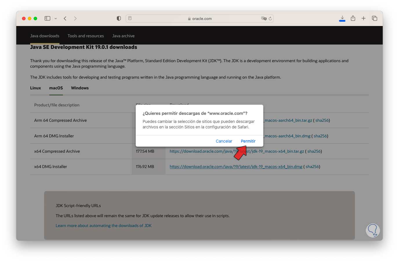Show Reader view from the address bar
399x262 pixels.
pyautogui.click(x=130, y=18)
